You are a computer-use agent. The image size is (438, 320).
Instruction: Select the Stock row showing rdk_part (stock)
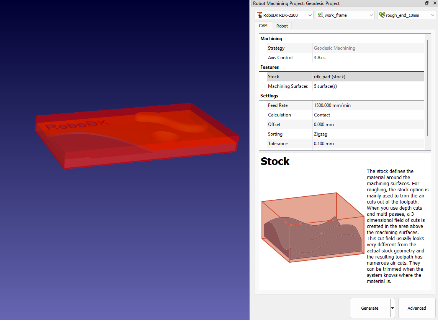[345, 77]
